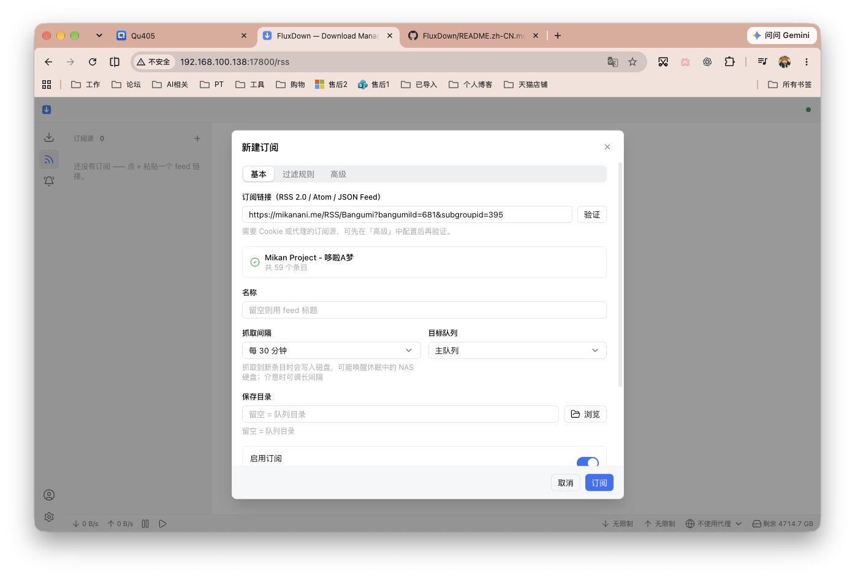855x577 pixels.
Task: Toggle the 启用订阅 switch off
Action: tap(588, 462)
